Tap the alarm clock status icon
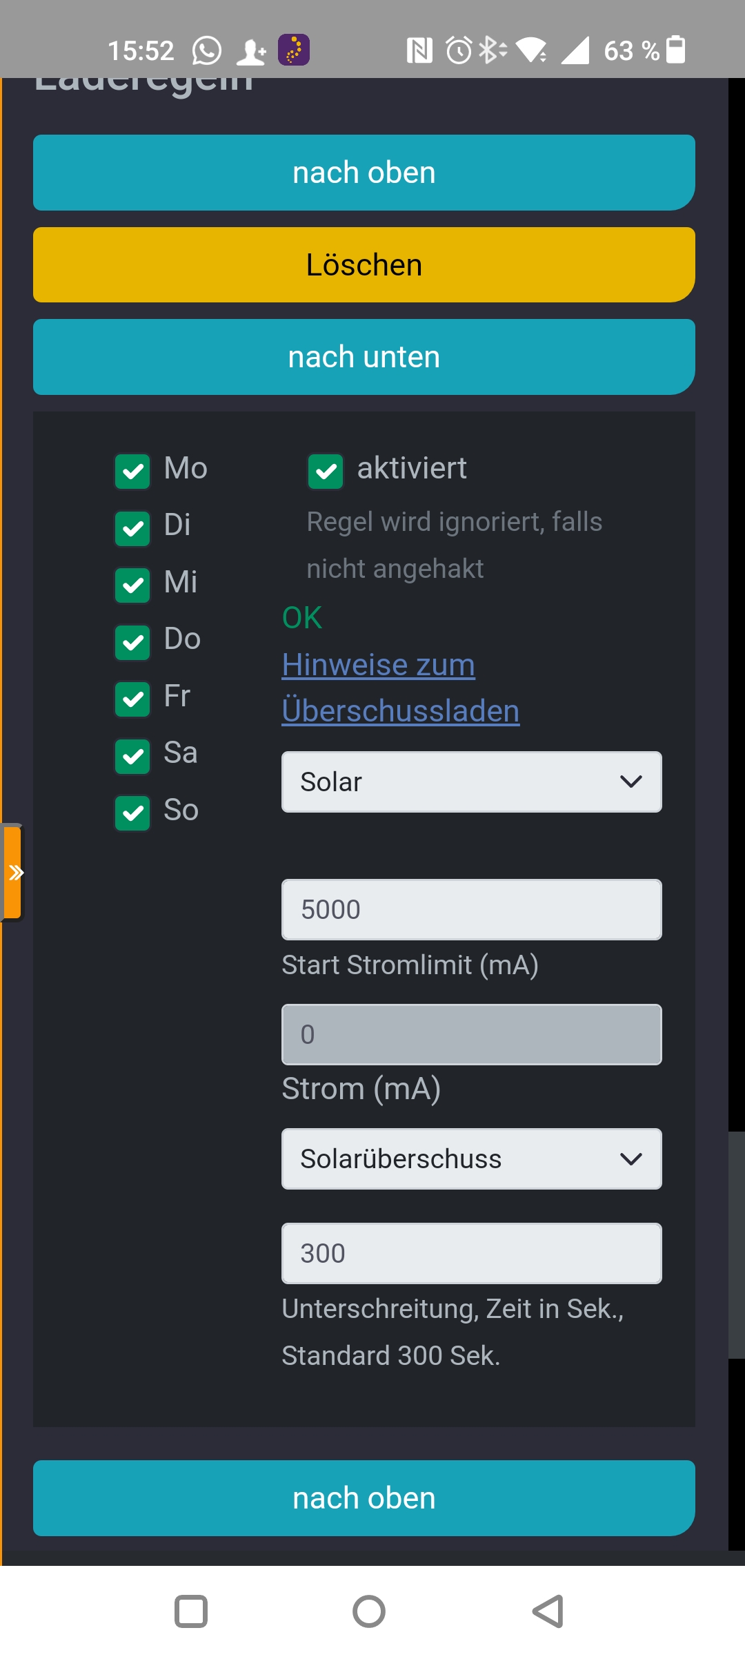 [x=459, y=50]
